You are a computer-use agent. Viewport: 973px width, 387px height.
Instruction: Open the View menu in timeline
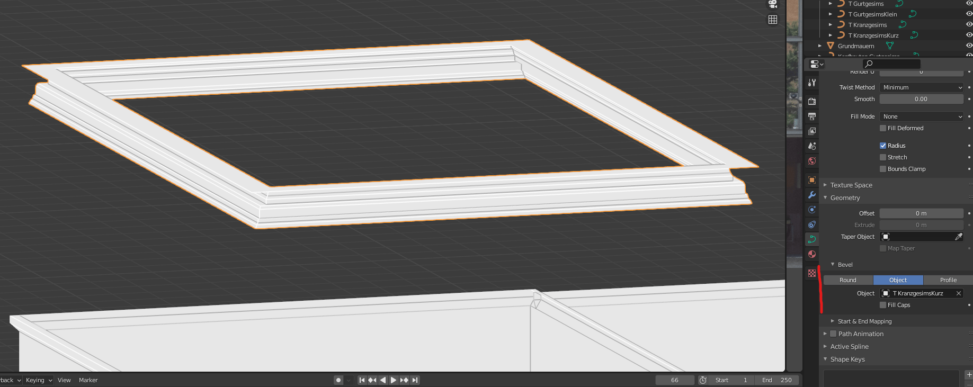pyautogui.click(x=64, y=380)
